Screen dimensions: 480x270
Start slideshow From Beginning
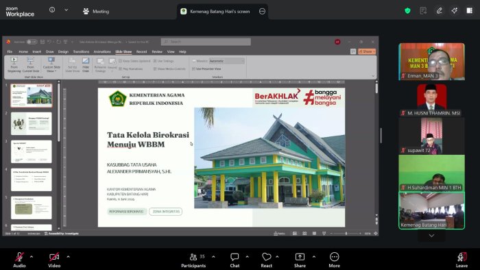[14, 65]
